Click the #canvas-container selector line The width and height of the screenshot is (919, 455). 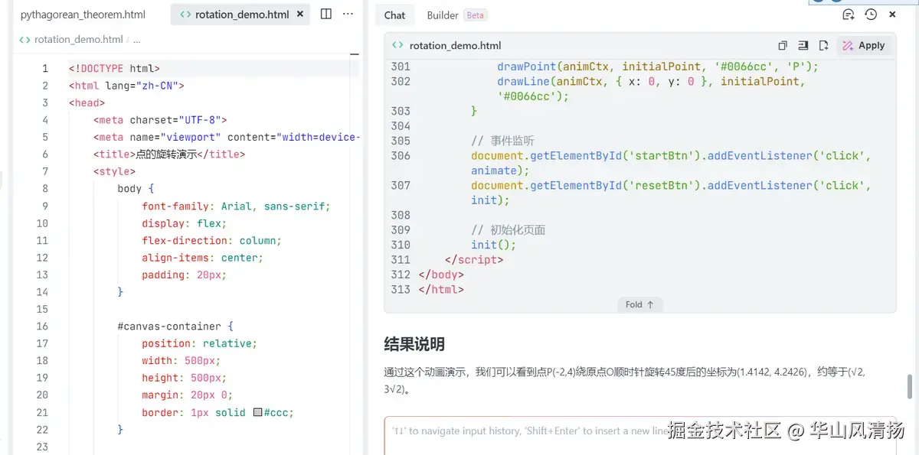click(x=175, y=327)
